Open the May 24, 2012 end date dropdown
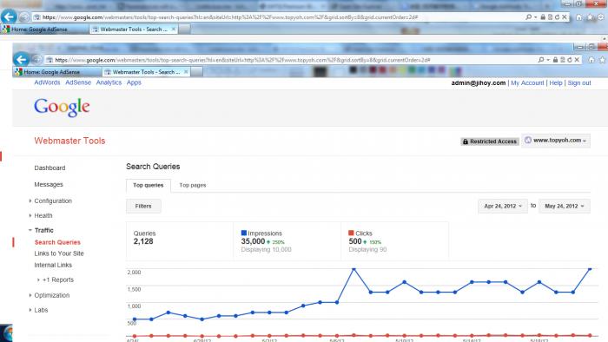Image resolution: width=608 pixels, height=342 pixels. click(565, 206)
